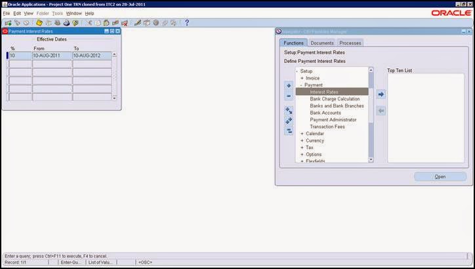Switch to the Functions tab
This screenshot has height=269, width=475.
(293, 43)
